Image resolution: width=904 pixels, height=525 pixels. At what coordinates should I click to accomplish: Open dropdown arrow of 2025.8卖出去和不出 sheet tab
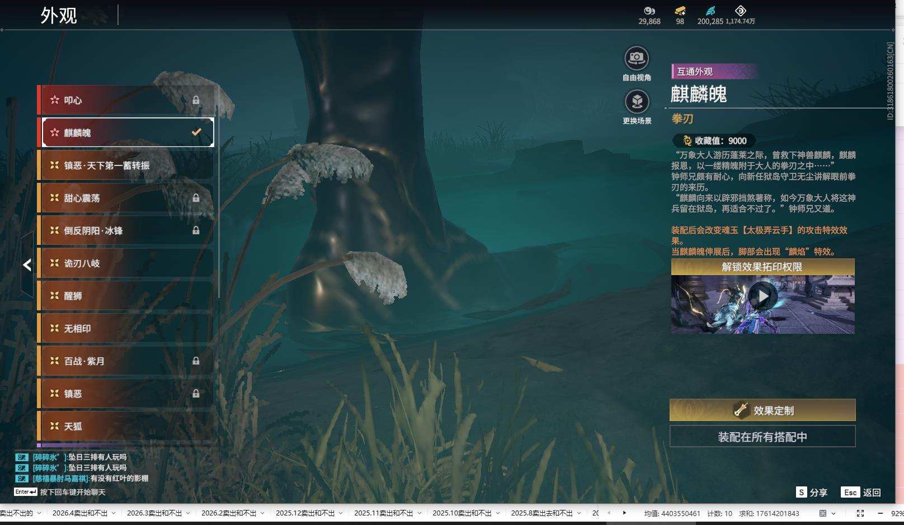[x=579, y=513]
